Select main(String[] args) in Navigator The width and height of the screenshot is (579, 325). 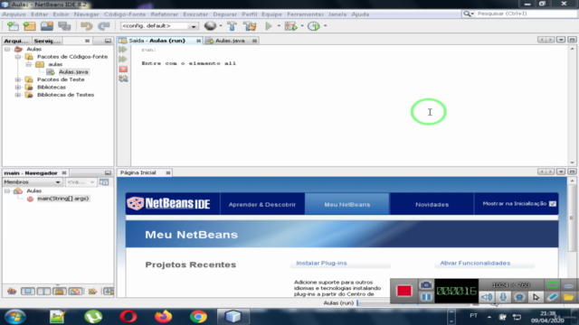coord(62,199)
